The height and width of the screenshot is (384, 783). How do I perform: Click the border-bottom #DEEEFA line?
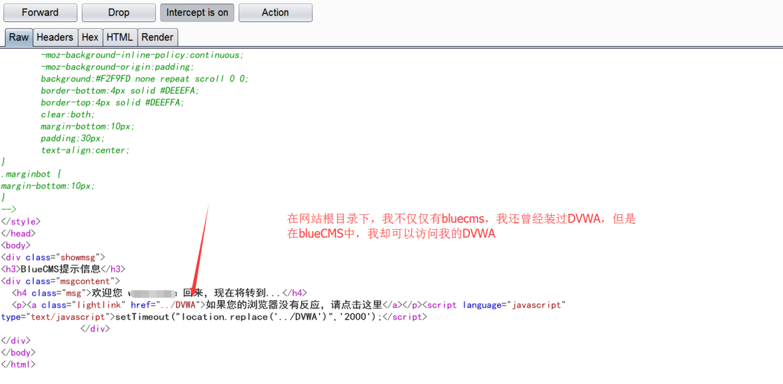(x=120, y=91)
